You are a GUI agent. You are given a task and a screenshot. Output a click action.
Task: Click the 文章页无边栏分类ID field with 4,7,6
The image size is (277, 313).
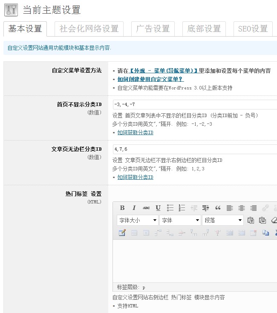(x=195, y=149)
